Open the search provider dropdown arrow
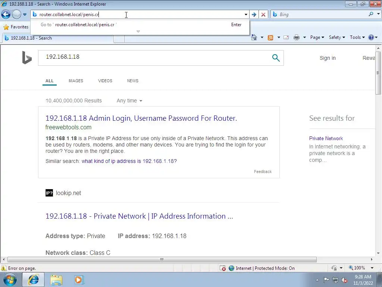The image size is (382, 287). coord(378,14)
